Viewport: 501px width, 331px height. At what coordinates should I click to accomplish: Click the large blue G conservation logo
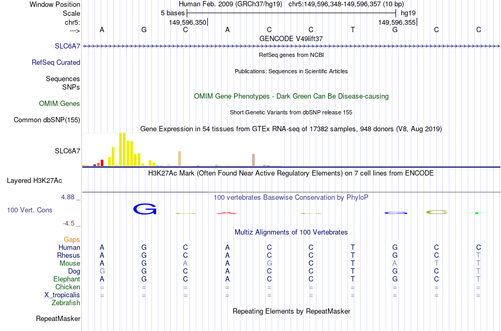(x=144, y=209)
